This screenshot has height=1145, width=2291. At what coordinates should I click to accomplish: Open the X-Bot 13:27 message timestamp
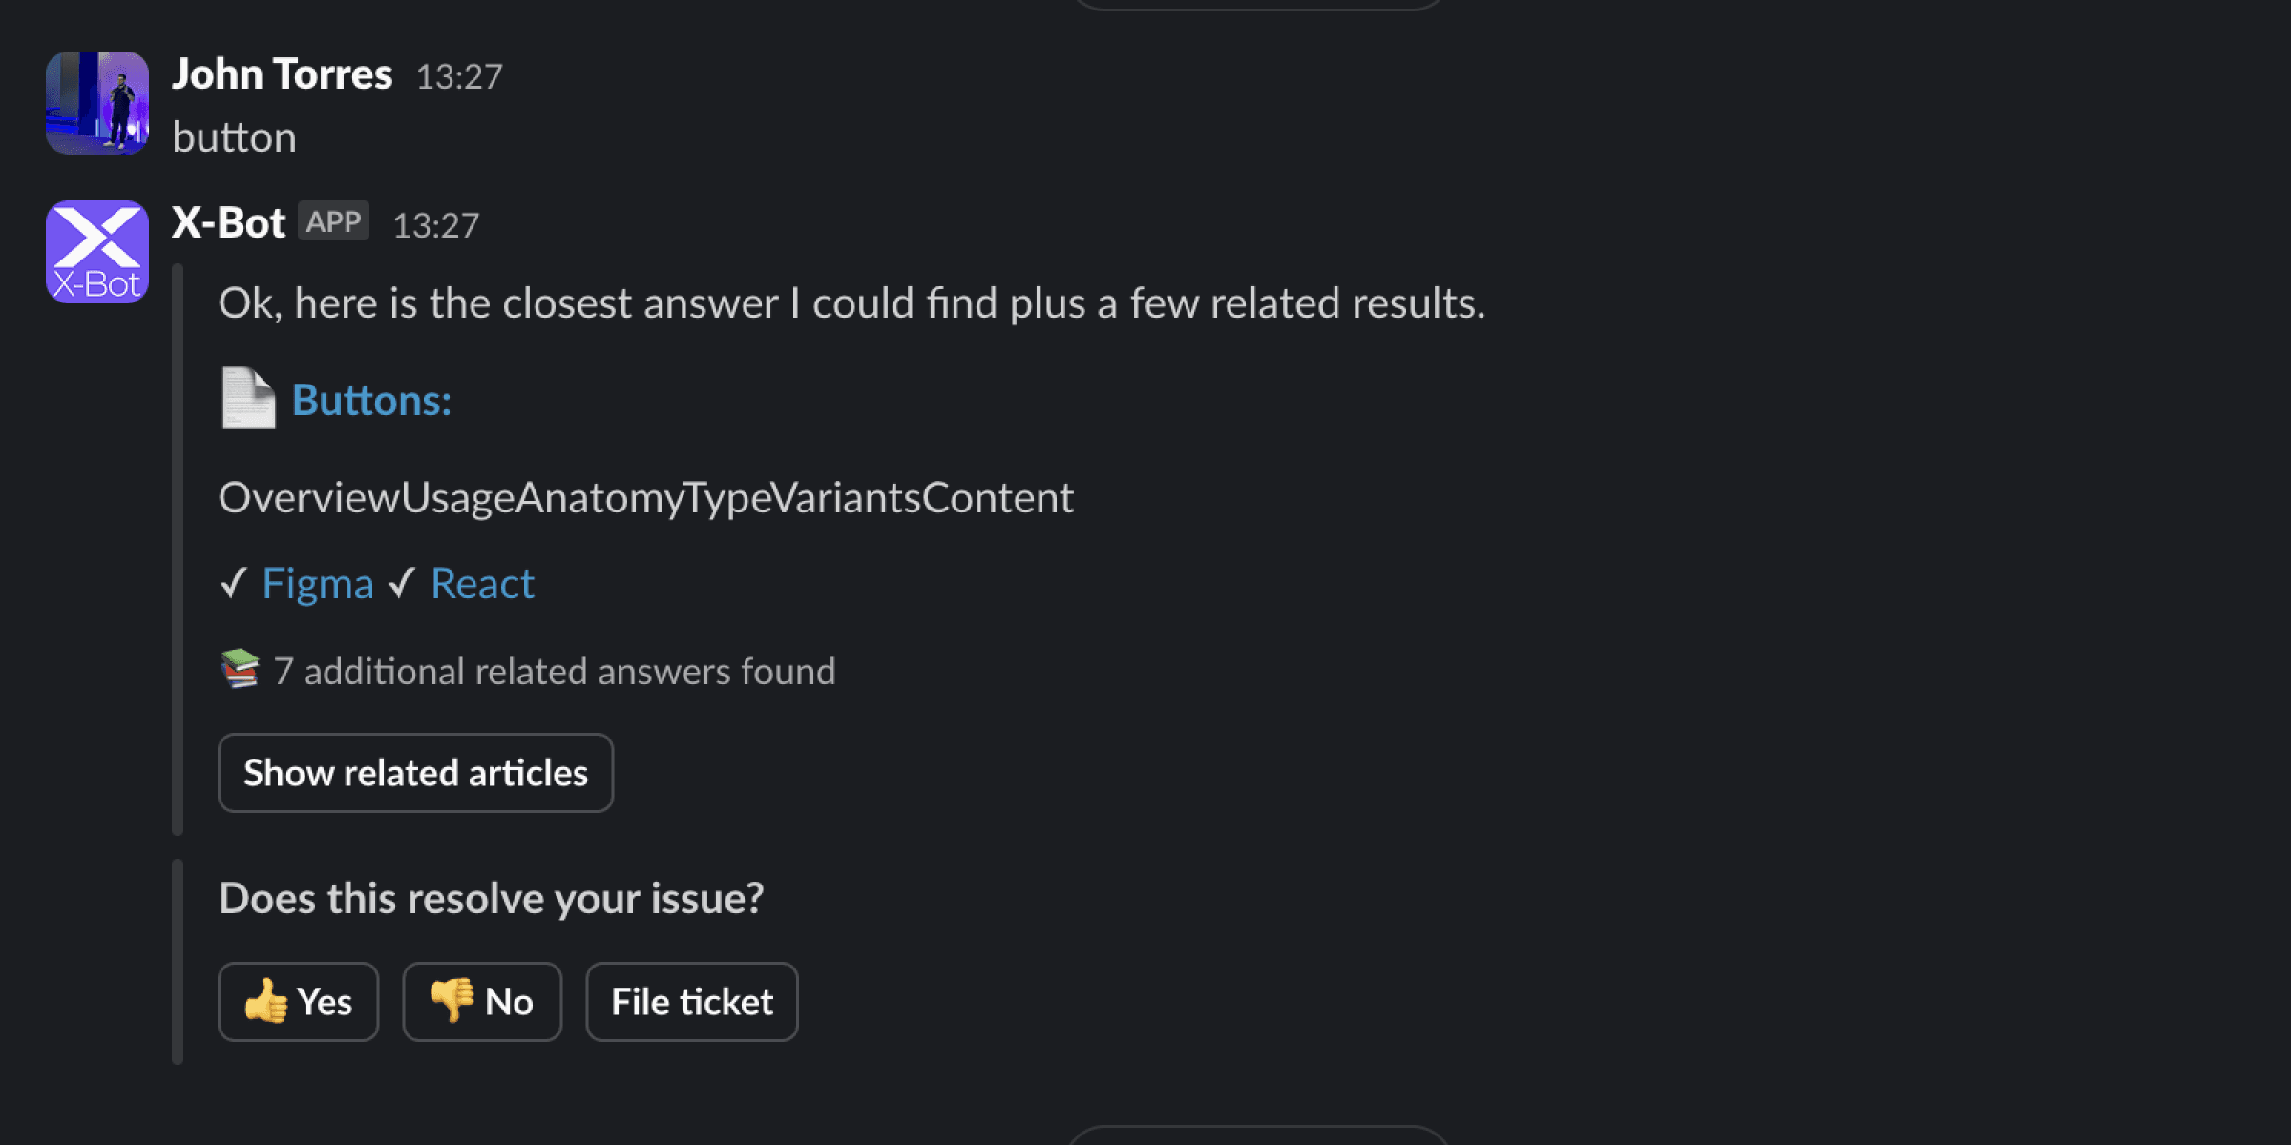click(x=436, y=225)
